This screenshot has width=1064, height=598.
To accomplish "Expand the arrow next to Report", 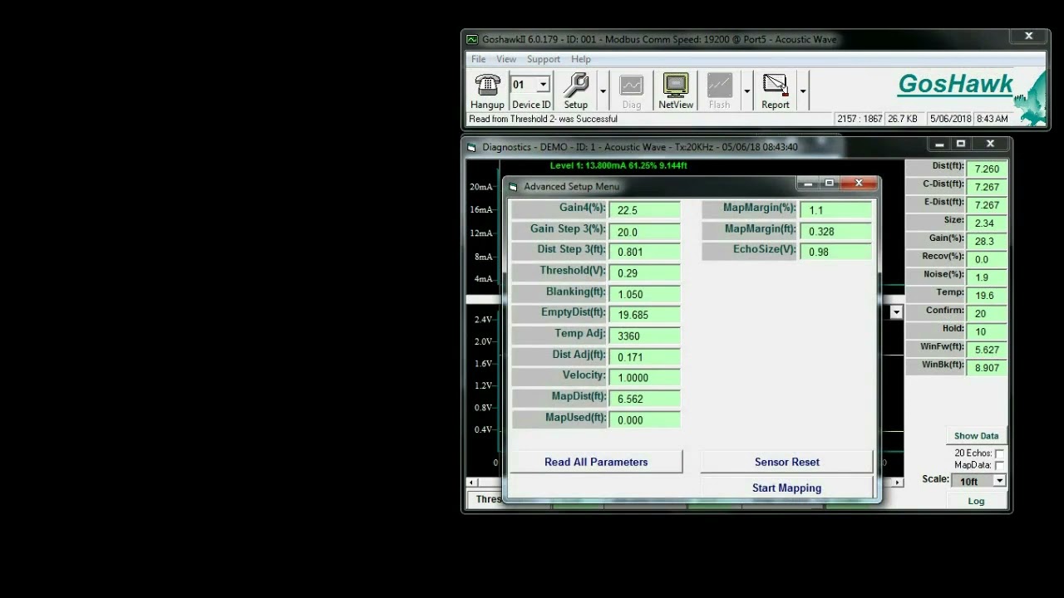I will [x=802, y=91].
